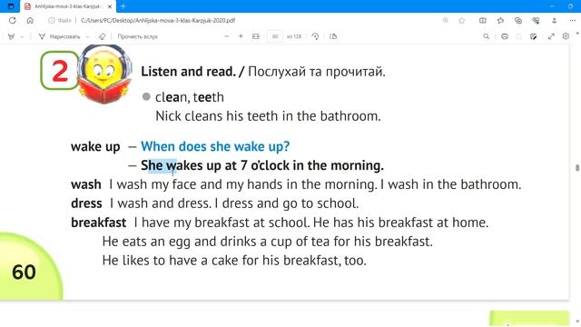Click the page number '60' on the page

pyautogui.click(x=25, y=272)
